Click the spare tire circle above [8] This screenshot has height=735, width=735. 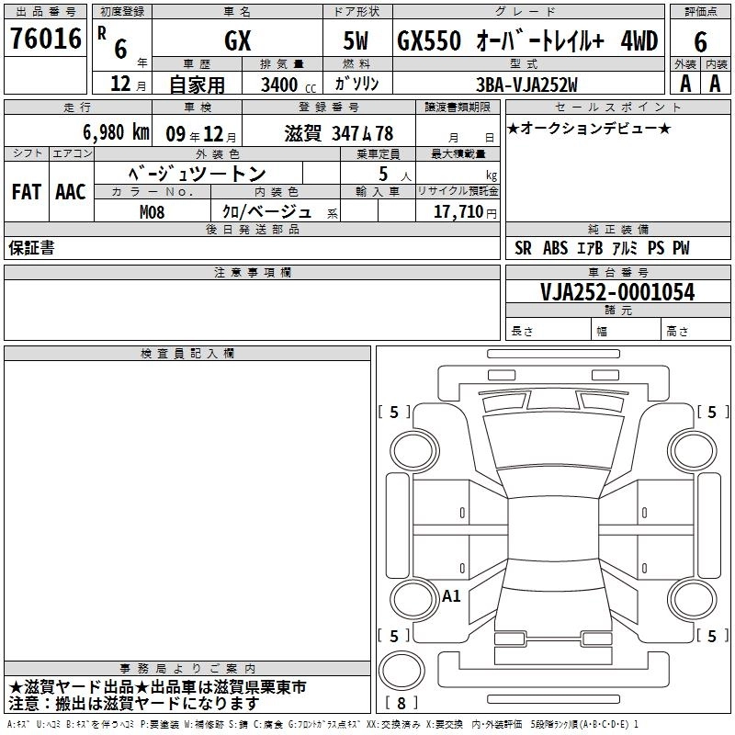401,671
